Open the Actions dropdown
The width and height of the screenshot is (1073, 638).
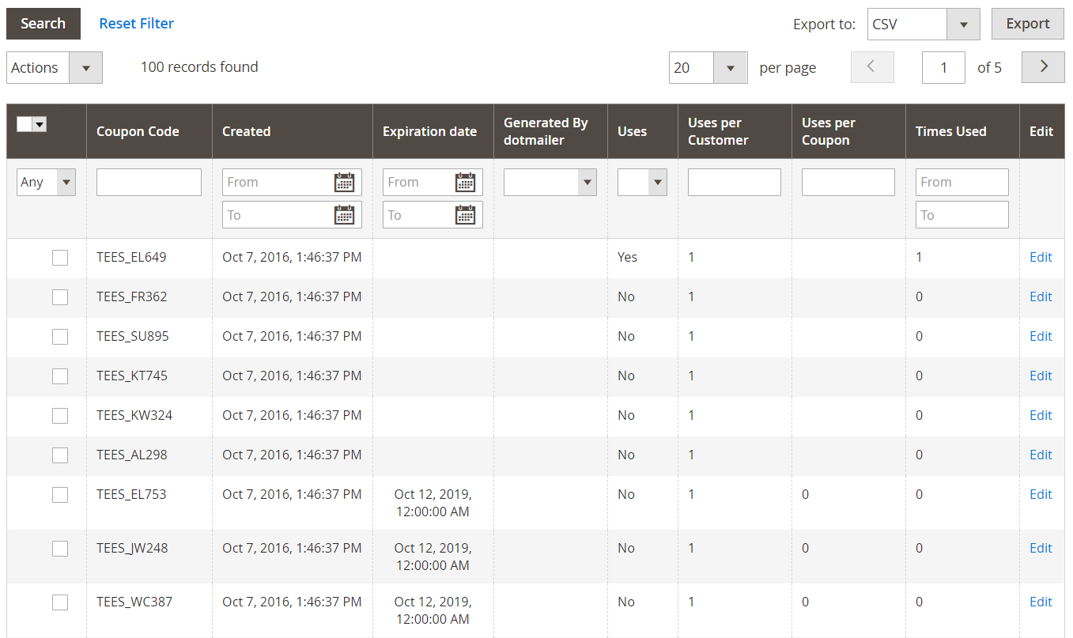[x=55, y=68]
